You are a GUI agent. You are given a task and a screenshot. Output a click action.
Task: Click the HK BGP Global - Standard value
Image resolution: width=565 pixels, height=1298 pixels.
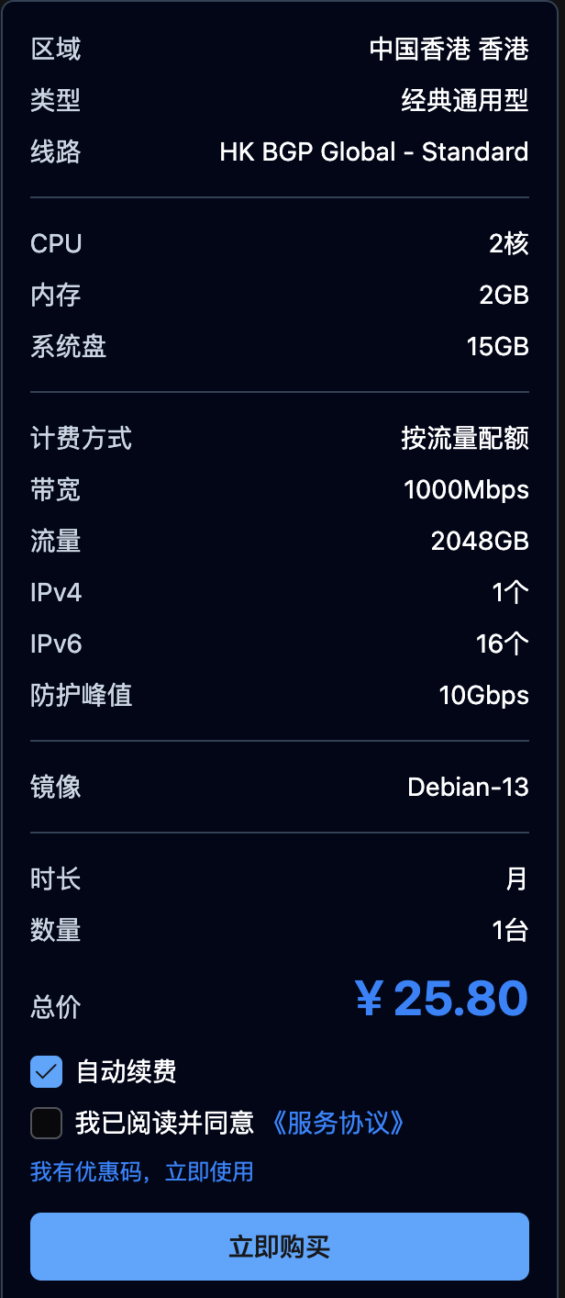374,151
